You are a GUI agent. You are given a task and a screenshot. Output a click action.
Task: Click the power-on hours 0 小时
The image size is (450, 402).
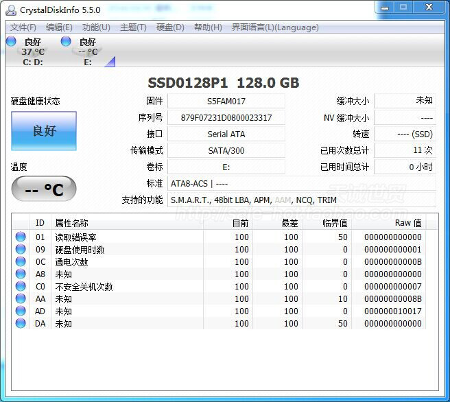pyautogui.click(x=405, y=167)
